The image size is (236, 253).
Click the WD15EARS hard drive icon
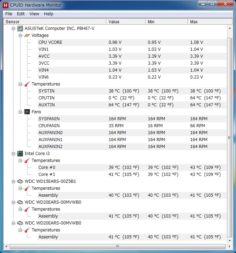[x=20, y=181]
